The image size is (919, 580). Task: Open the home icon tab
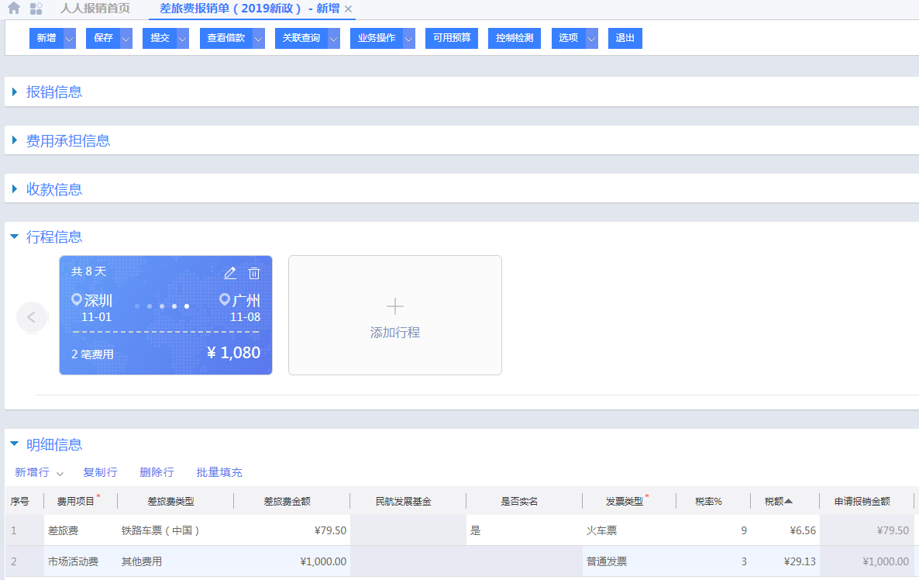(x=14, y=9)
